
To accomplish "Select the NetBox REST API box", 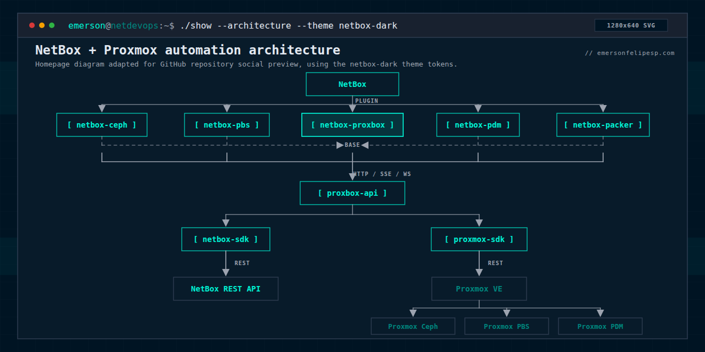I will coord(226,289).
